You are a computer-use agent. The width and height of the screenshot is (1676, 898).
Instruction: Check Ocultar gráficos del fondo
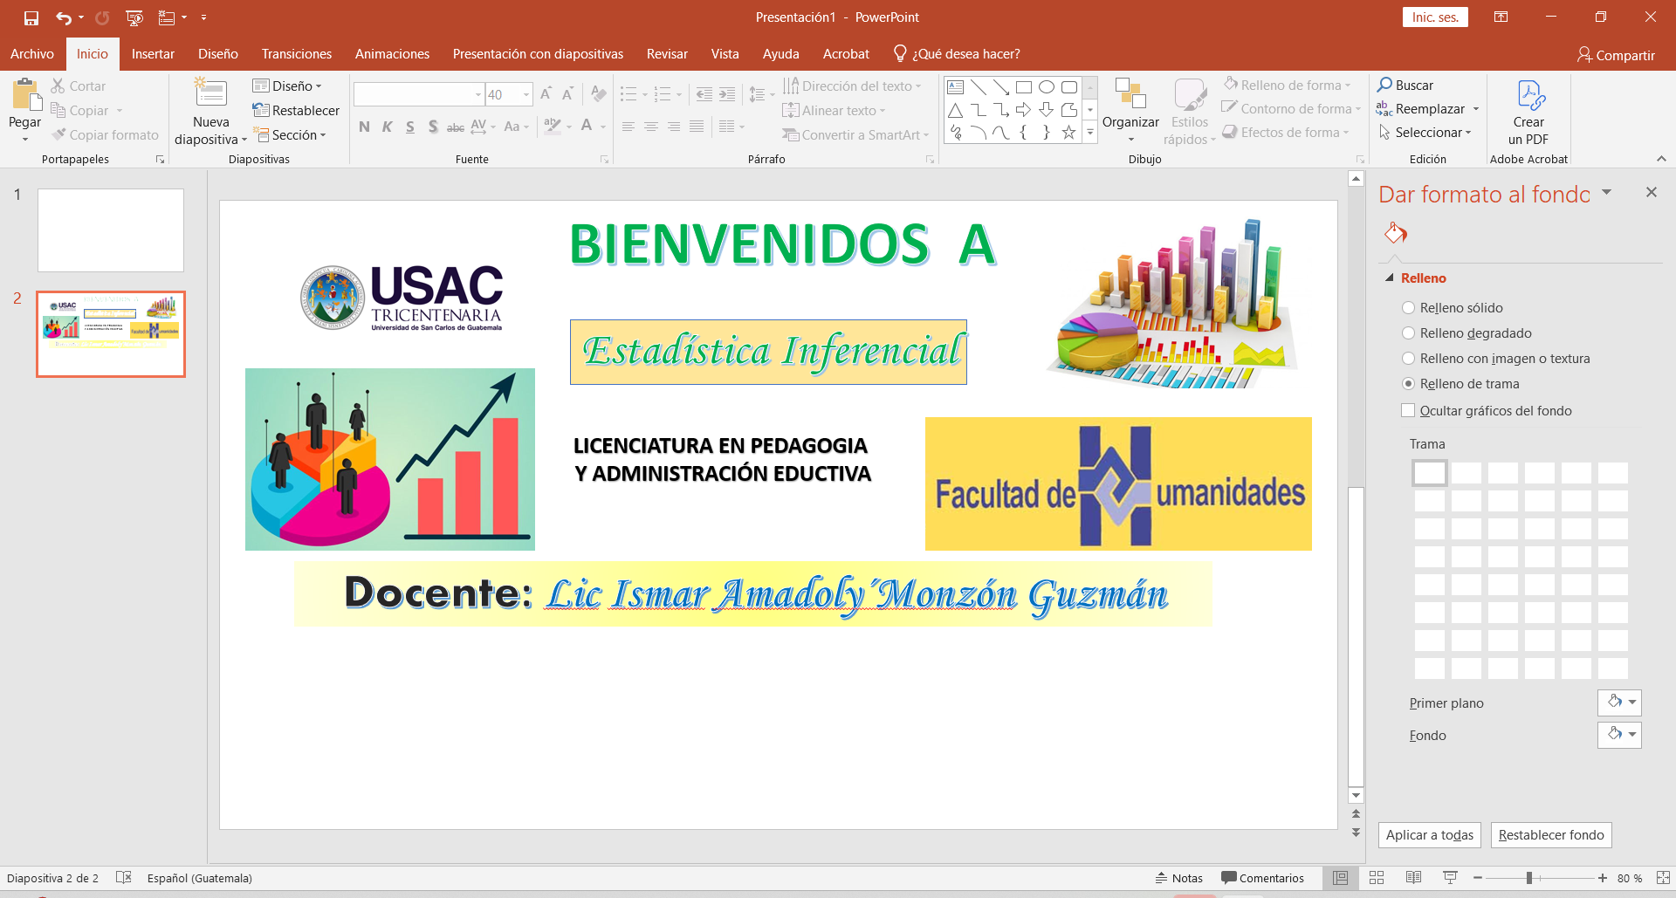coord(1408,411)
